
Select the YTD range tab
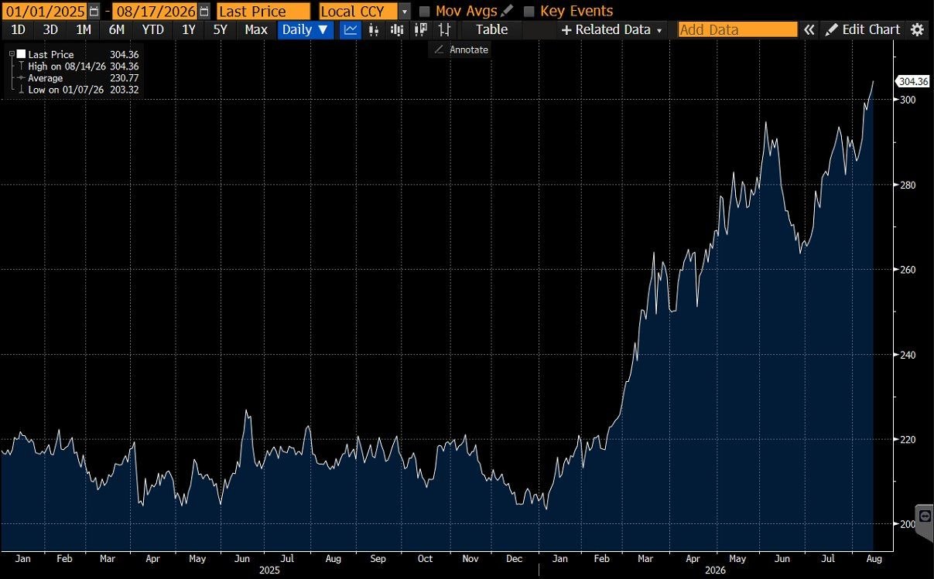click(153, 29)
